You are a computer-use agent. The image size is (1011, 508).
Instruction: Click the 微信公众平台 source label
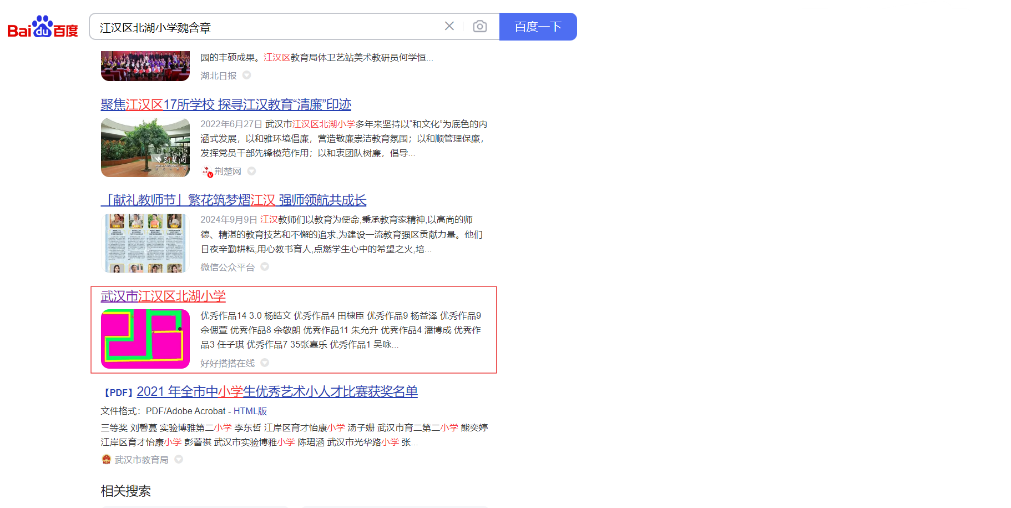click(x=228, y=267)
